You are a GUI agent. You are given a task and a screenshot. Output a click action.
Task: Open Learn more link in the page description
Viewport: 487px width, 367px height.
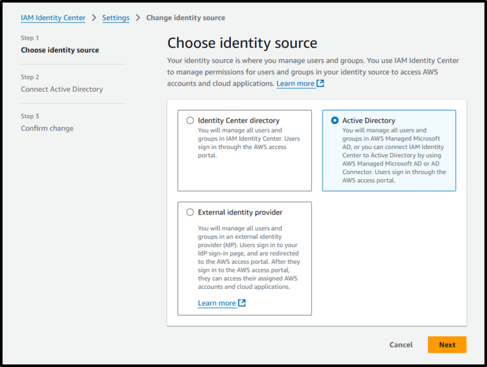295,82
